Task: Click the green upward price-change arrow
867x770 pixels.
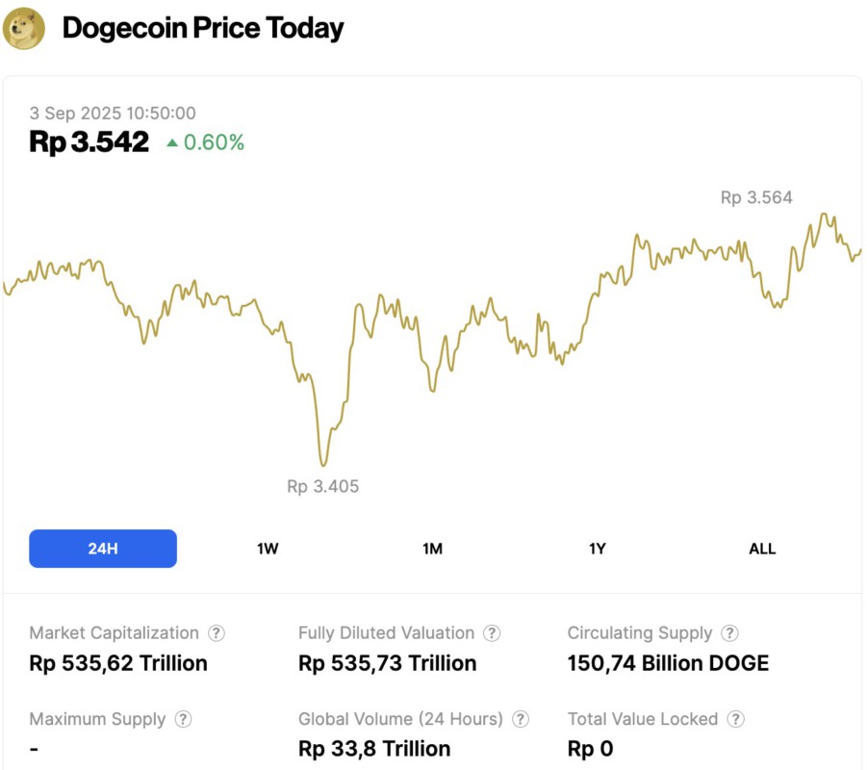Action: pyautogui.click(x=171, y=142)
